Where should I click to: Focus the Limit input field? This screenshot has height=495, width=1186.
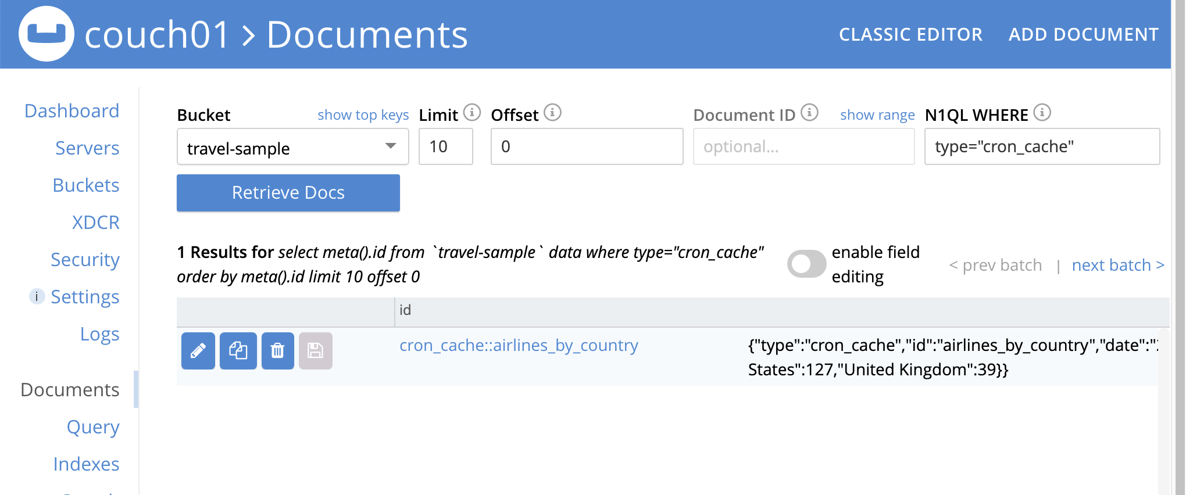(x=446, y=146)
